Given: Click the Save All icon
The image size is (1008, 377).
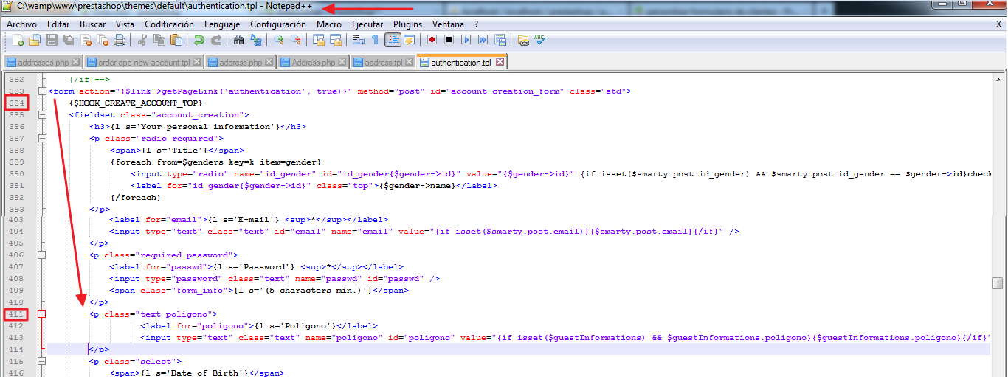Looking at the screenshot, I should pos(67,40).
